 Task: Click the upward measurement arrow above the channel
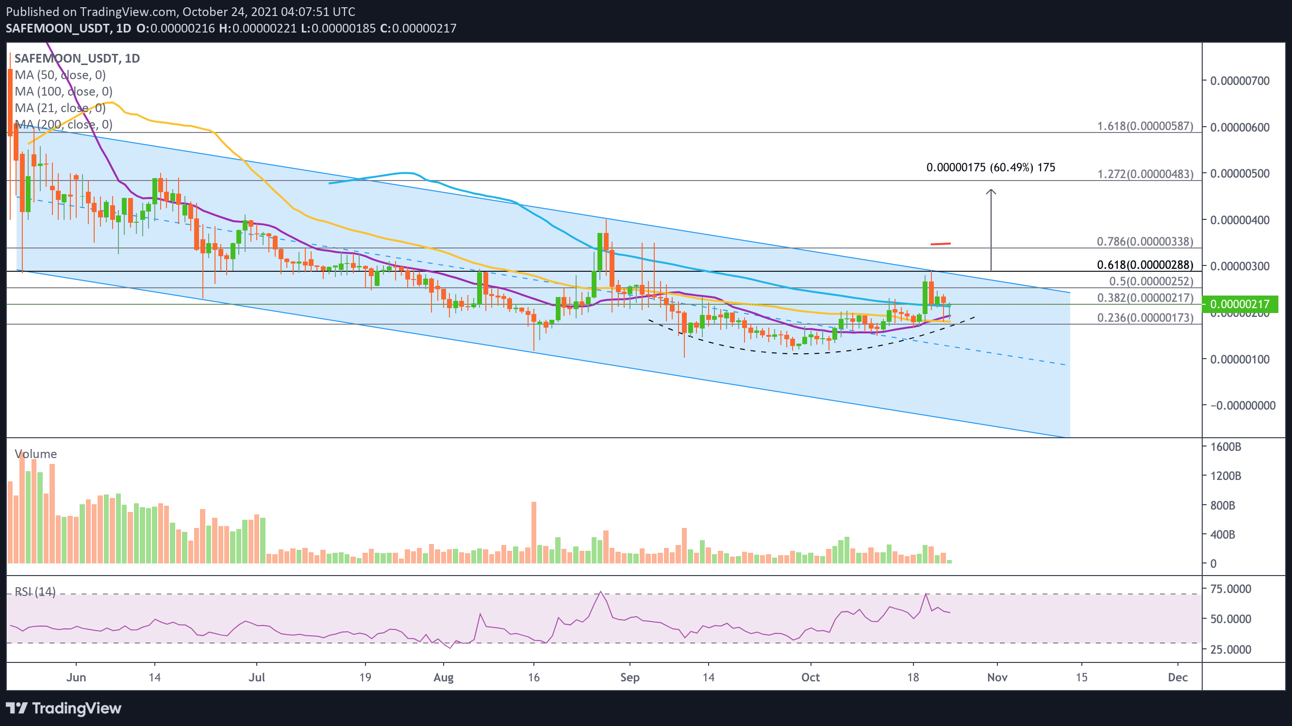pyautogui.click(x=991, y=230)
